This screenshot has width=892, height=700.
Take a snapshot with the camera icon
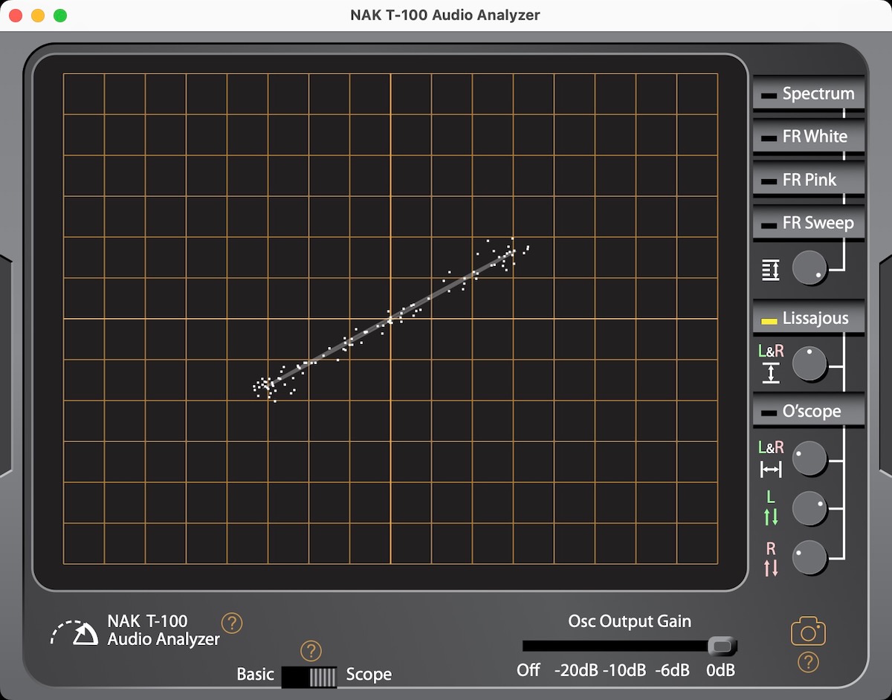pos(808,632)
